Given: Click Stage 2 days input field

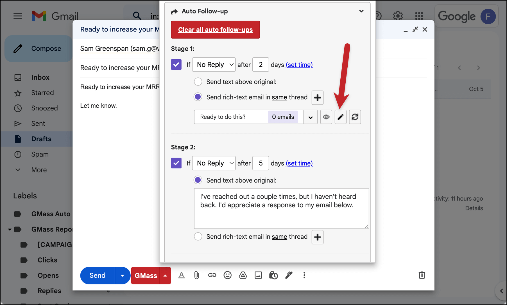Looking at the screenshot, I should pos(261,163).
